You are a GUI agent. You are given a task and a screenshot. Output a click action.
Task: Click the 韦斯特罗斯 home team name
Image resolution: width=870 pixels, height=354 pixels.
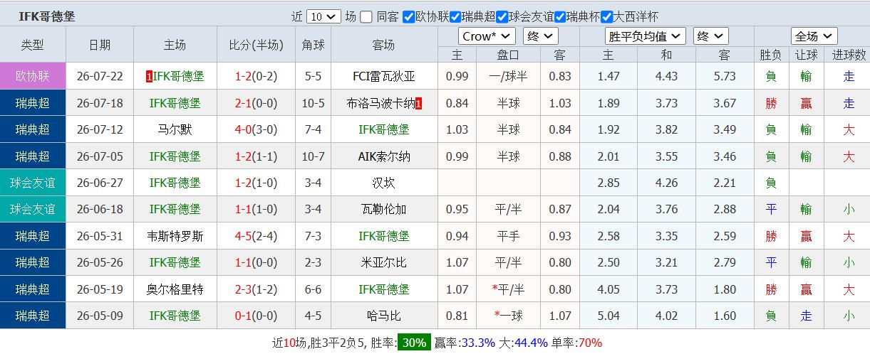pyautogui.click(x=175, y=236)
